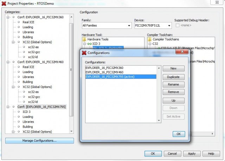Select Libraries under PIC32MX360 configuration

pyautogui.click(x=28, y=32)
